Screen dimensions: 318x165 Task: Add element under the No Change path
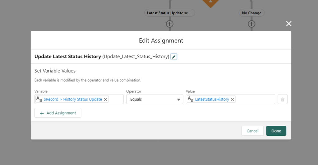click(251, 24)
